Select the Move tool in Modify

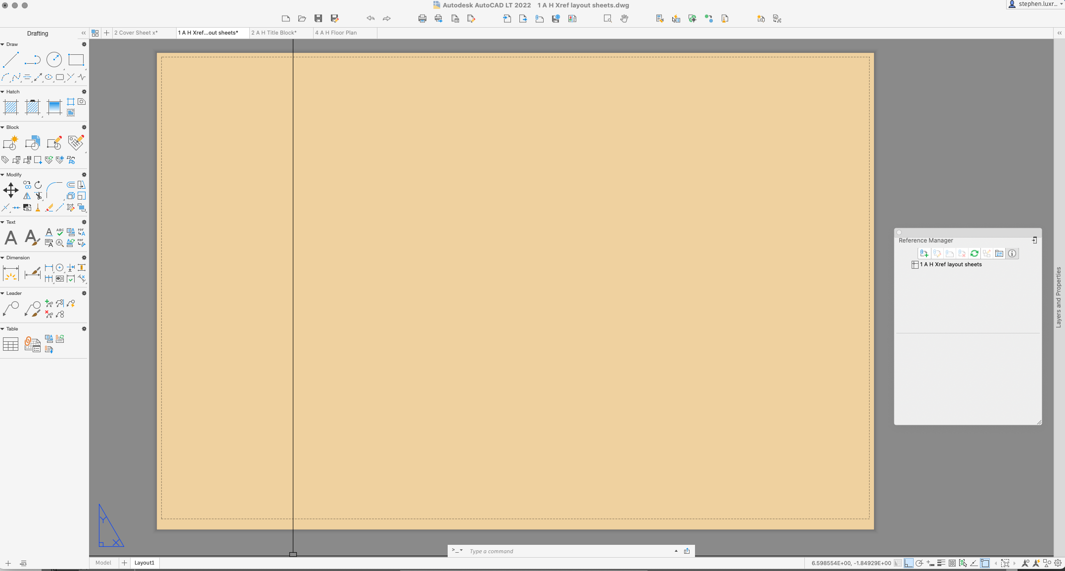click(x=10, y=190)
